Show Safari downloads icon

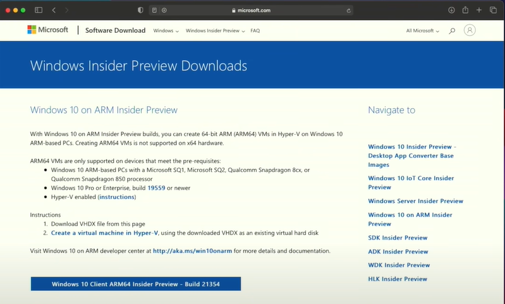(x=451, y=10)
